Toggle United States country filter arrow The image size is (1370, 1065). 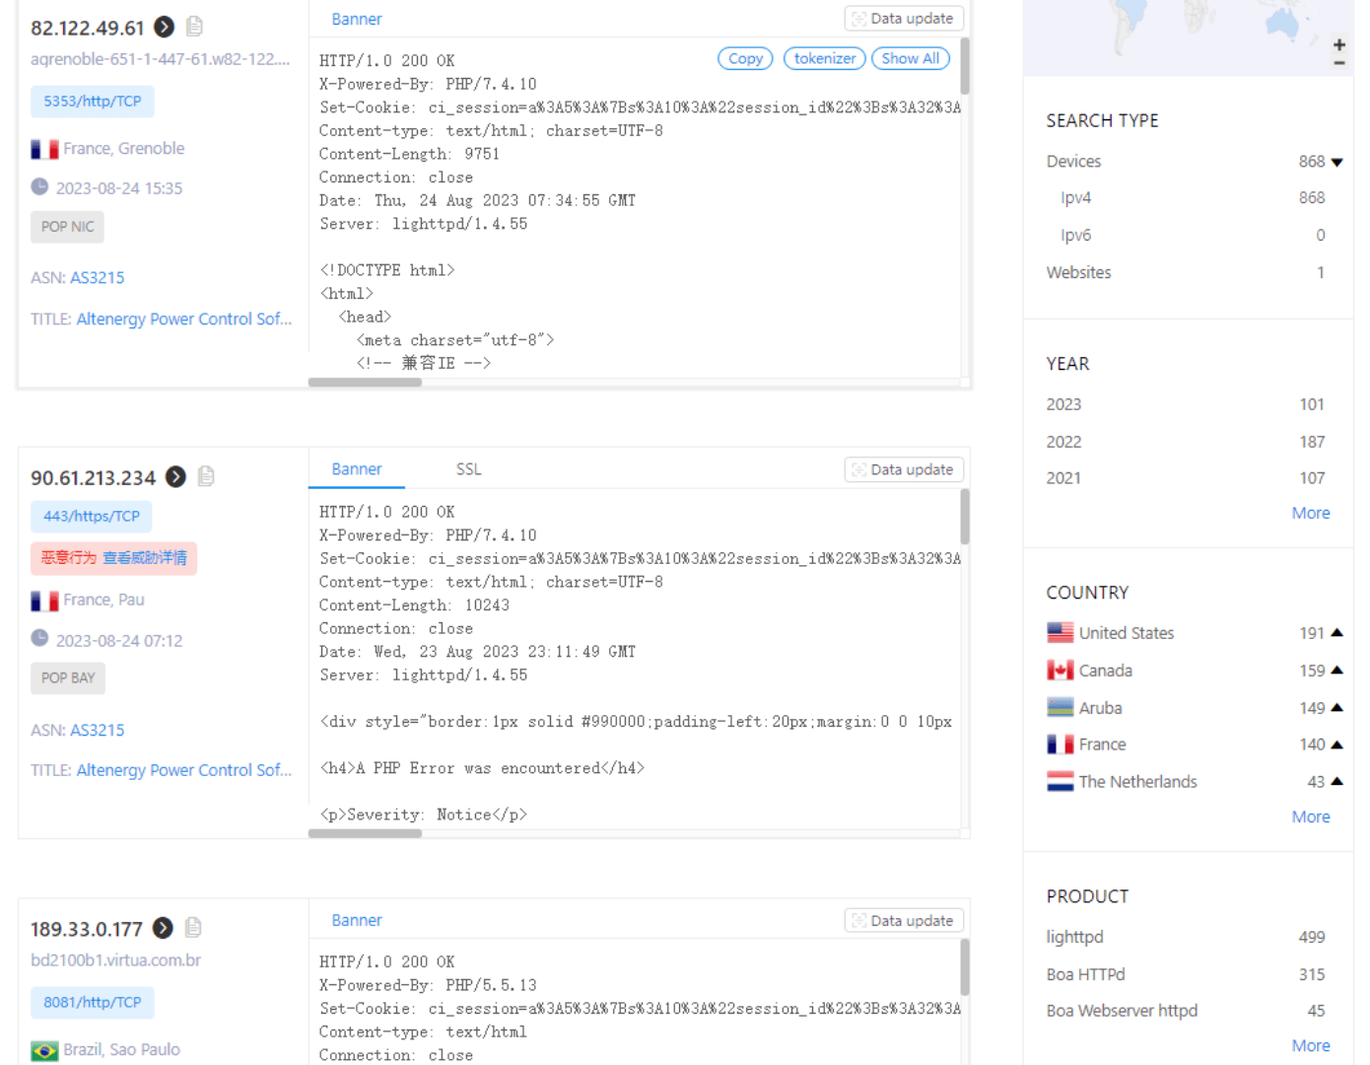pos(1336,633)
